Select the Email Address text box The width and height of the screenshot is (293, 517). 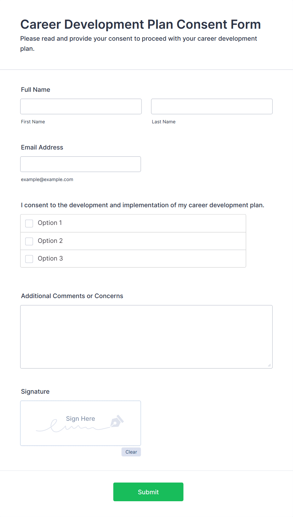(81, 164)
